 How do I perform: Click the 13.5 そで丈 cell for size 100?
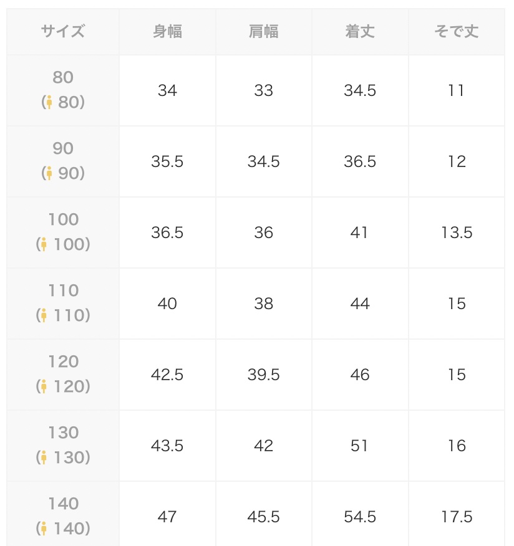[x=457, y=232]
